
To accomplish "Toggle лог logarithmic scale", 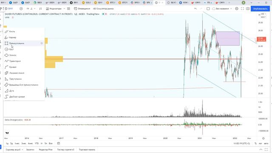I will pyautogui.click(x=261, y=144).
